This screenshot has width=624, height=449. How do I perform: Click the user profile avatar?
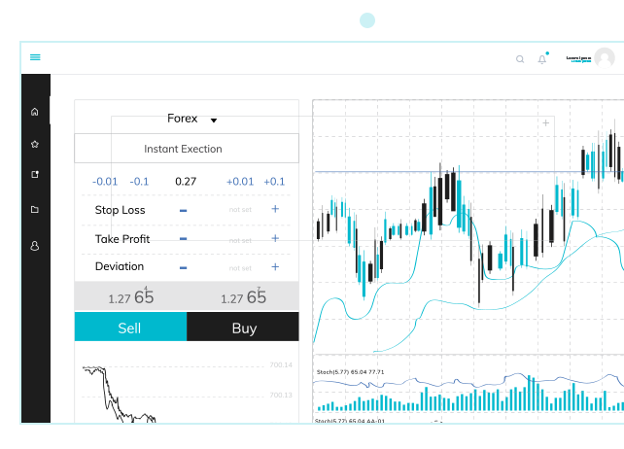coord(605,57)
